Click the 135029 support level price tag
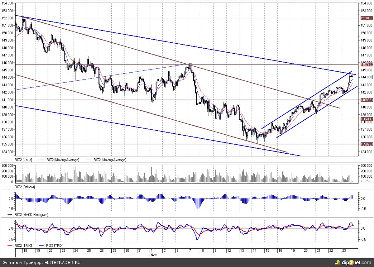Viewport: 374px width, 267px height. (x=366, y=144)
